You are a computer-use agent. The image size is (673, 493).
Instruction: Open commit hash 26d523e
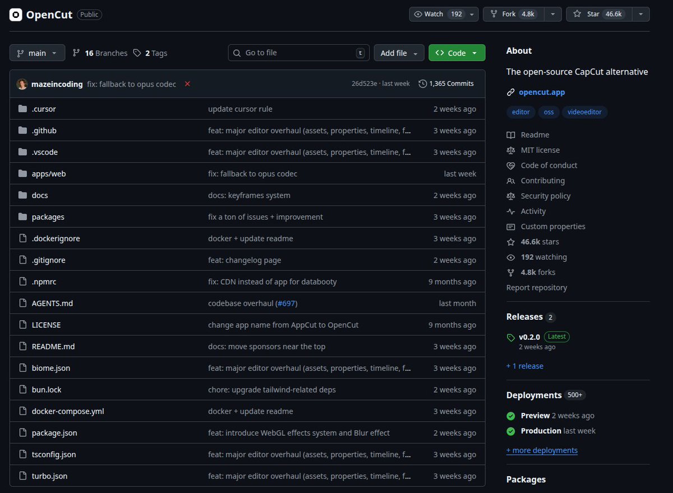(364, 84)
